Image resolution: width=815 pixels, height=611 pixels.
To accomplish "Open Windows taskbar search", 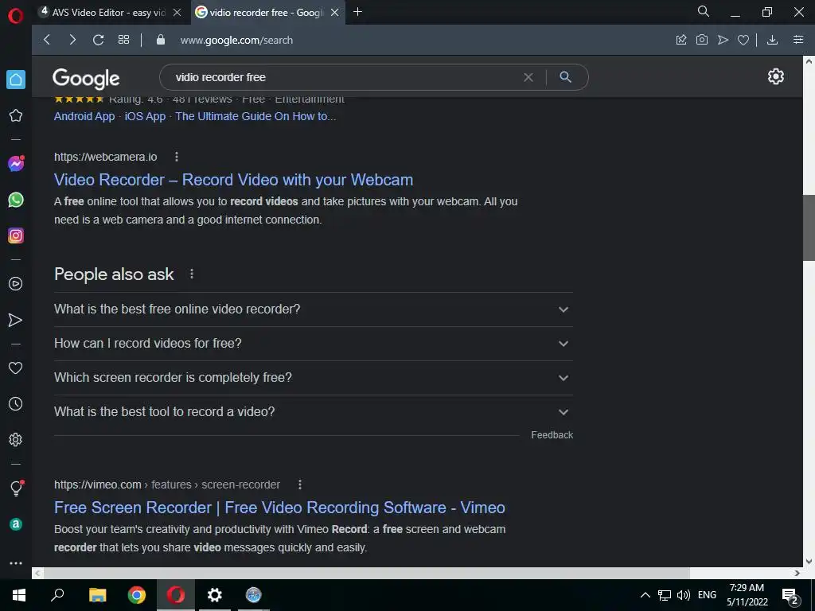I will (57, 595).
